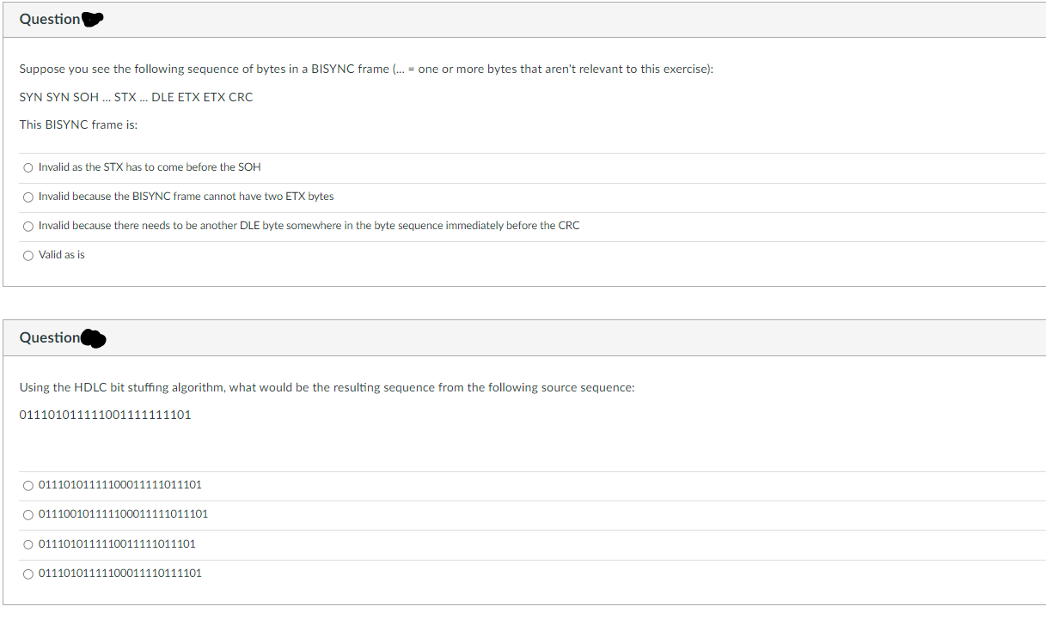Click the redacted mark on the second question number
Viewport: 1046px width, 637px height.
[94, 337]
